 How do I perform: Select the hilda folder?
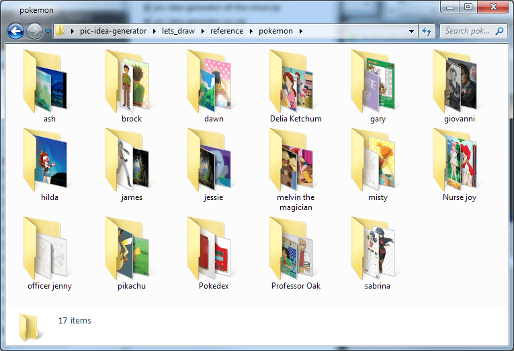pyautogui.click(x=49, y=162)
